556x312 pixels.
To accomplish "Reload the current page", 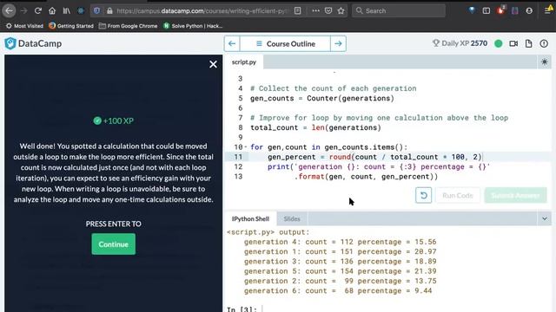I will pyautogui.click(x=38, y=11).
